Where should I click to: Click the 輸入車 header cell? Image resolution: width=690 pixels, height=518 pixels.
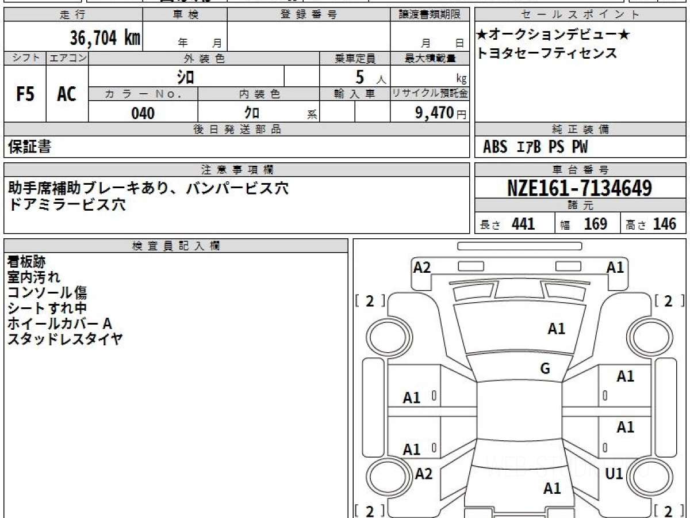point(355,94)
